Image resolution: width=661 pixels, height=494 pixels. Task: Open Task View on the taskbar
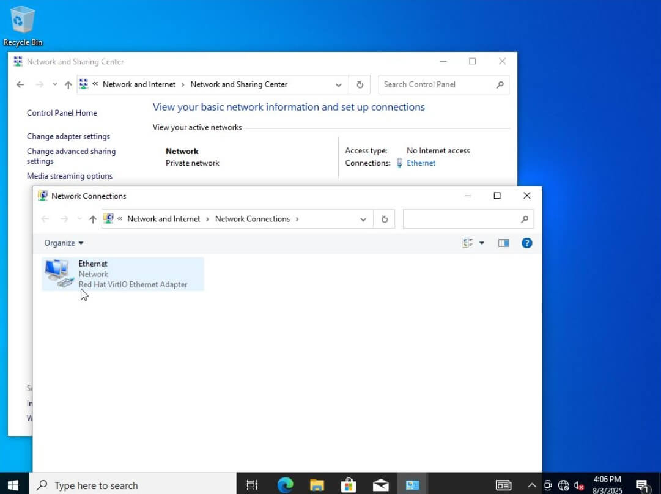tap(252, 485)
